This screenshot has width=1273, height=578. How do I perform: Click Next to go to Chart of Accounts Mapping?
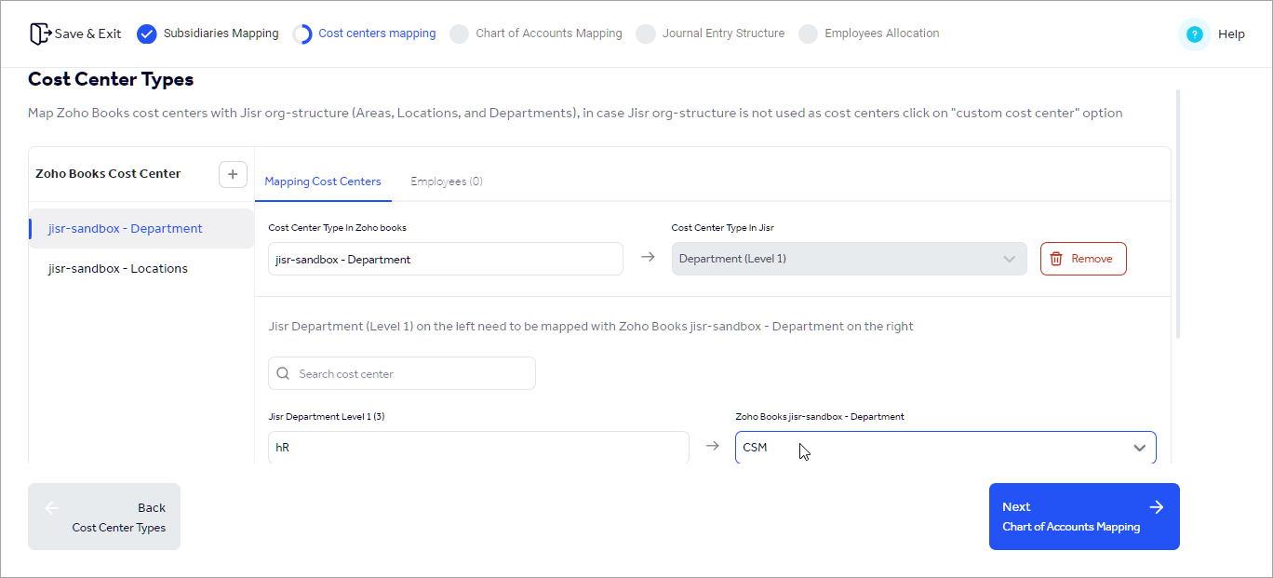pos(1083,517)
